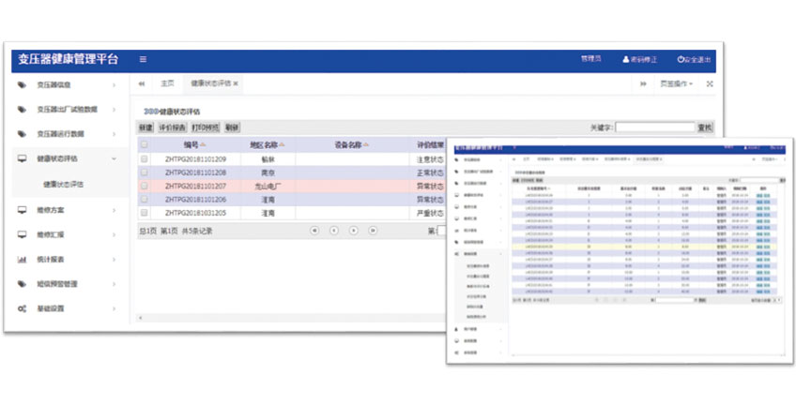Image resolution: width=796 pixels, height=405 pixels.
Task: Click the 查找 search button
Action: (705, 127)
